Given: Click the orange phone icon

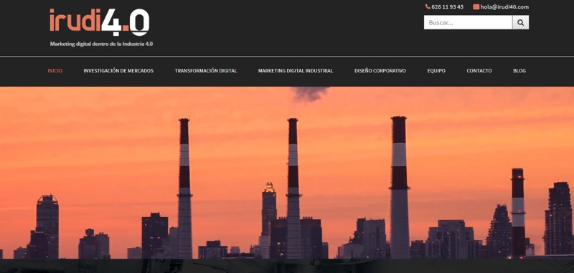Looking at the screenshot, I should point(428,6).
